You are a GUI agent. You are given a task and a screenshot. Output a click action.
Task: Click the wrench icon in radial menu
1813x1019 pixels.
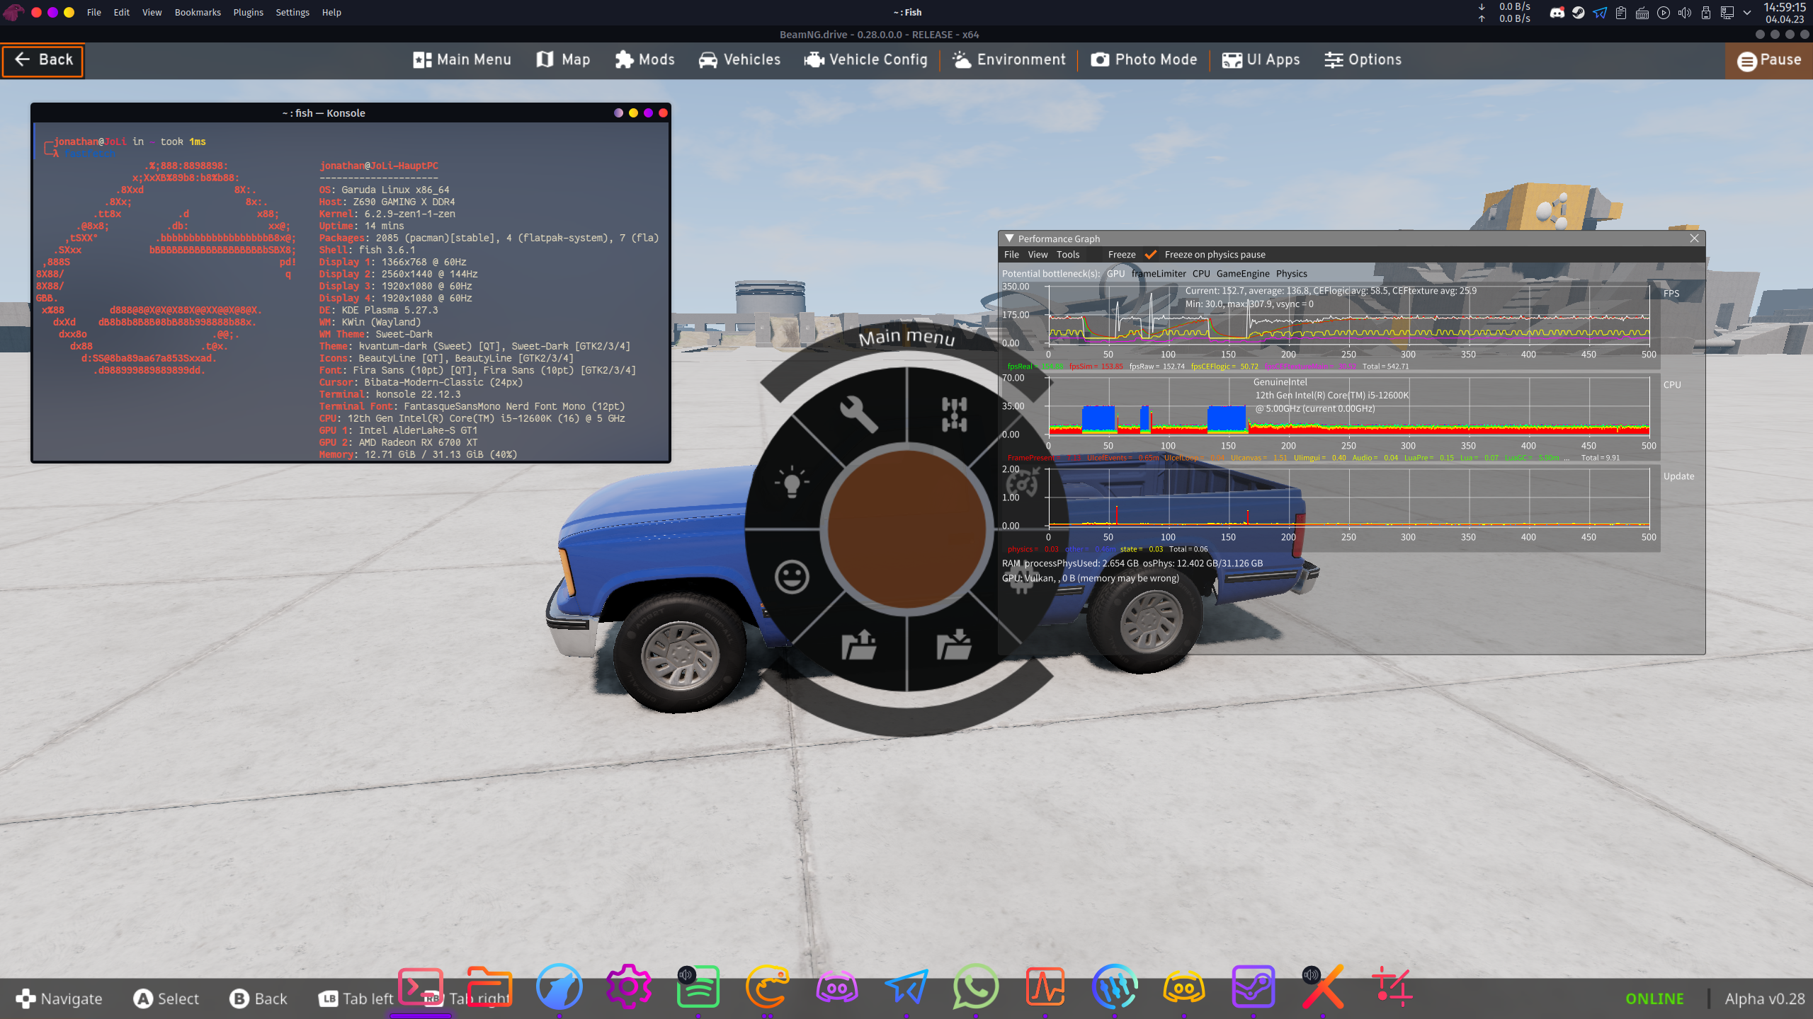(x=858, y=414)
